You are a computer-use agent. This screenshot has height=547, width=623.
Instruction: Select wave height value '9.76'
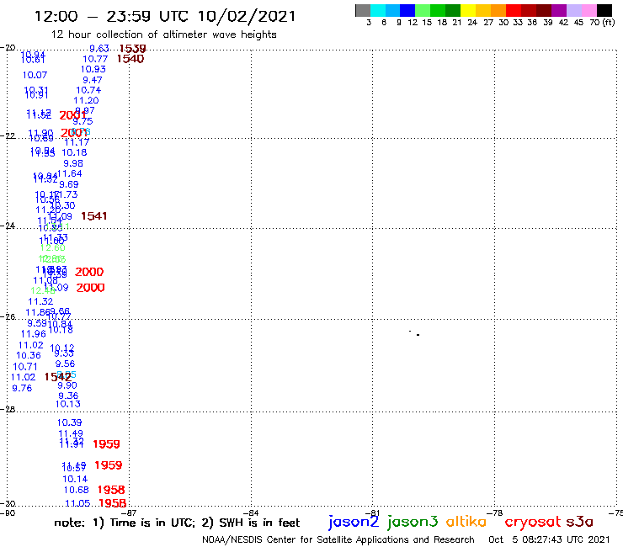22,388
